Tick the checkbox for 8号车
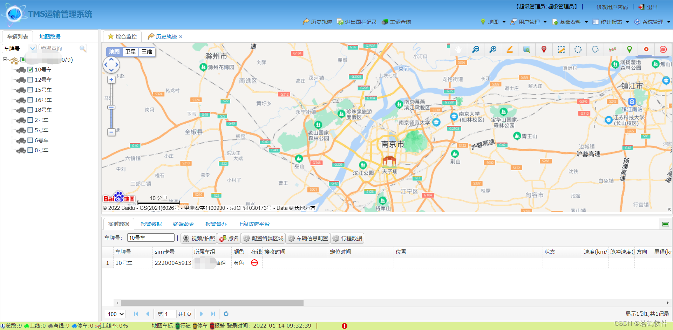Image resolution: width=673 pixels, height=330 pixels. (30, 150)
